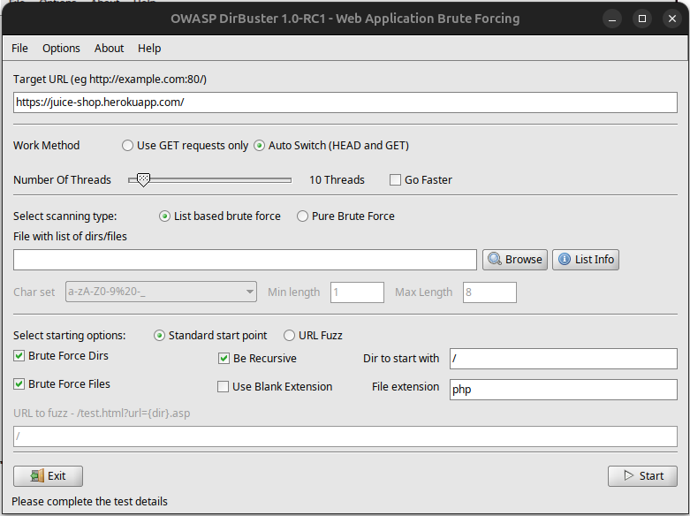Click the door icon on Exit button

click(37, 475)
